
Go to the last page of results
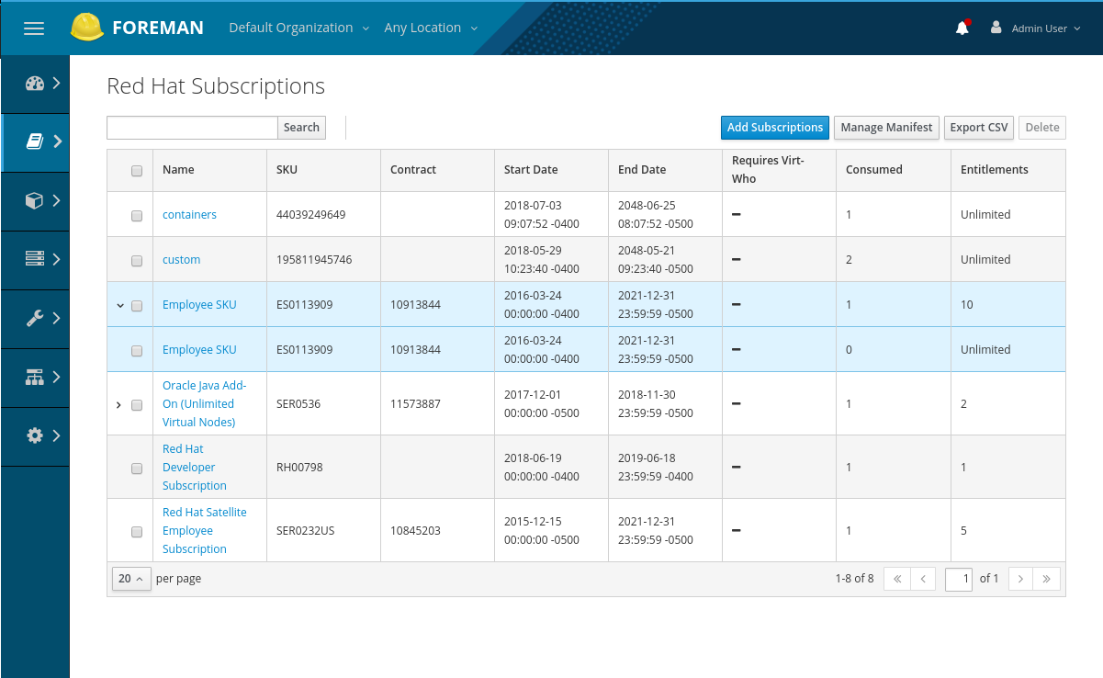pos(1047,579)
